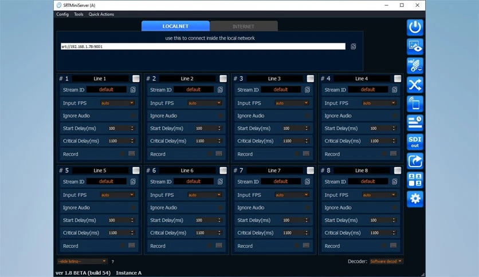
Task: Expand the Input FPS dropdown for Line 7
Action: [292, 195]
